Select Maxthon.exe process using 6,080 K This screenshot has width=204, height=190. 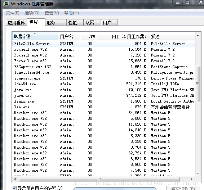[103, 118]
